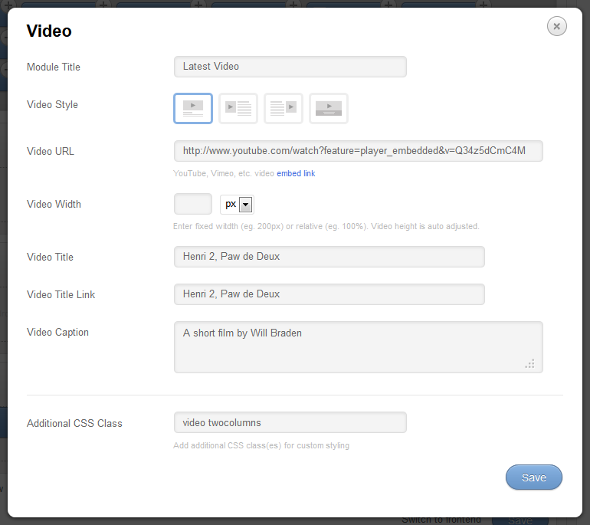Image resolution: width=590 pixels, height=525 pixels.
Task: Click the Video dialog heading
Action: (49, 31)
